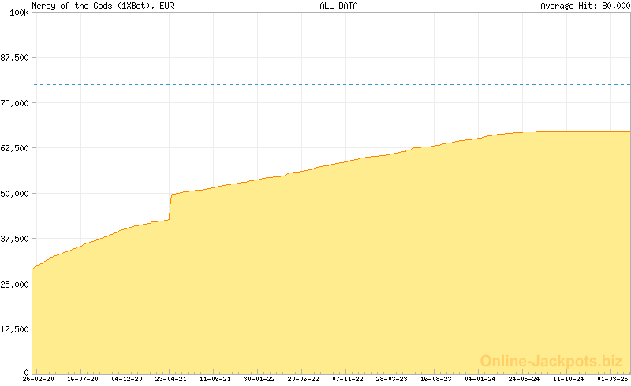This screenshot has height=386, width=631.
Task: Click the 'Average Hit: 80,000' legend entry
Action: 578,6
